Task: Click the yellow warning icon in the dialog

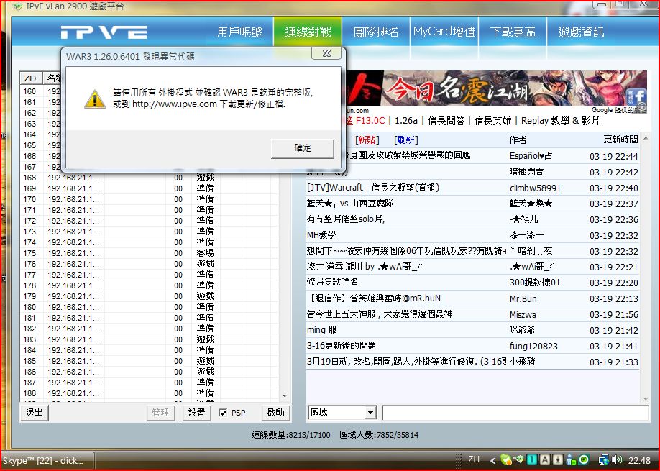Action: (x=95, y=99)
